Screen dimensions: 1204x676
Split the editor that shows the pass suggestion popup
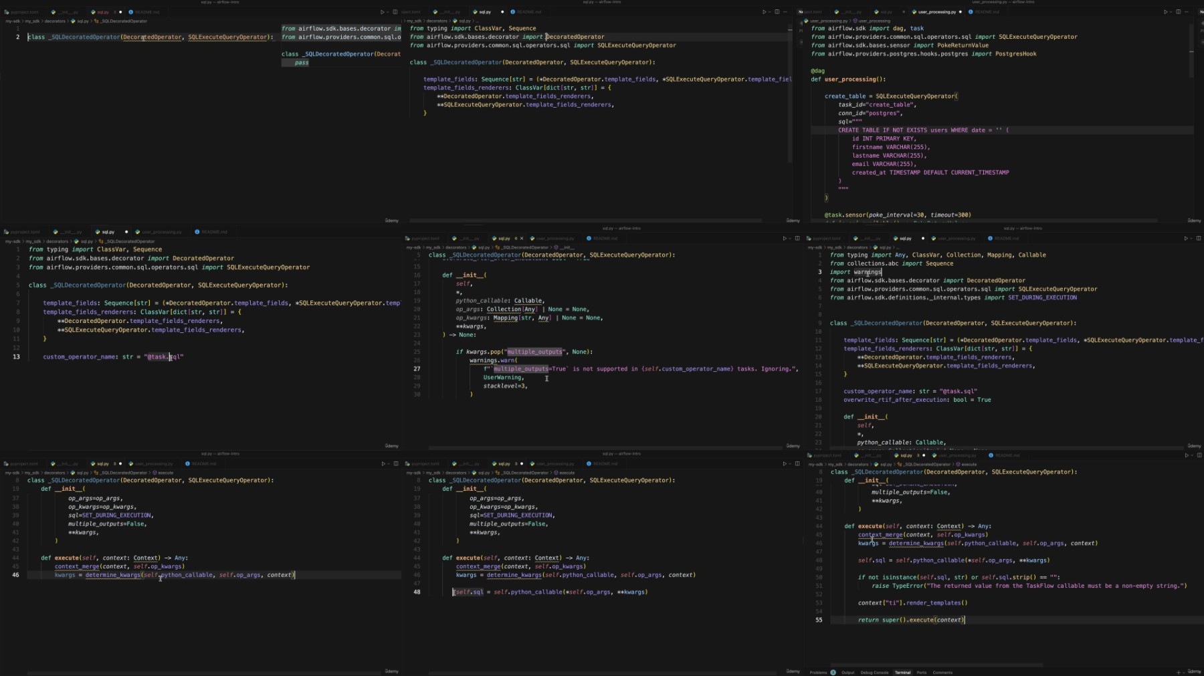(395, 12)
